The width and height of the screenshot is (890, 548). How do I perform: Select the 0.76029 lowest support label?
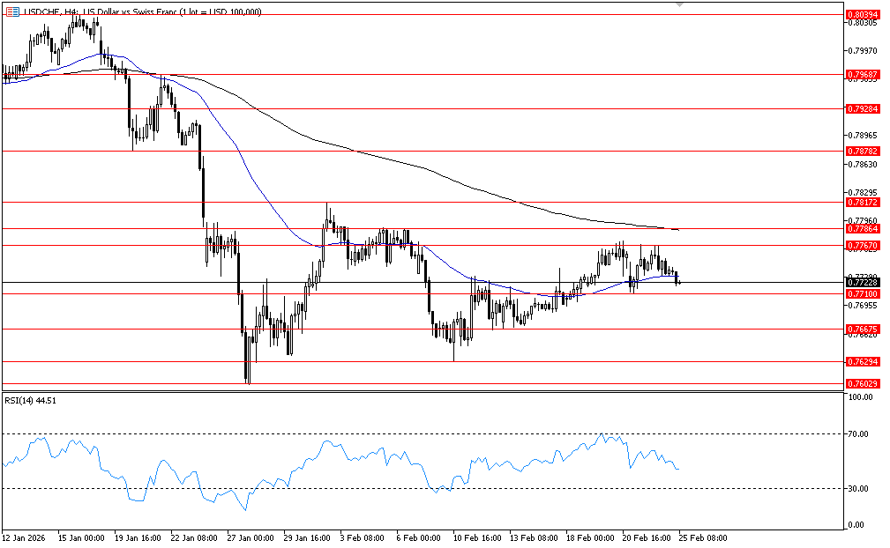[860, 384]
